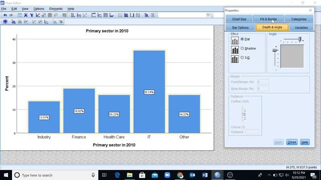Switch to the Variables tab

click(x=301, y=27)
